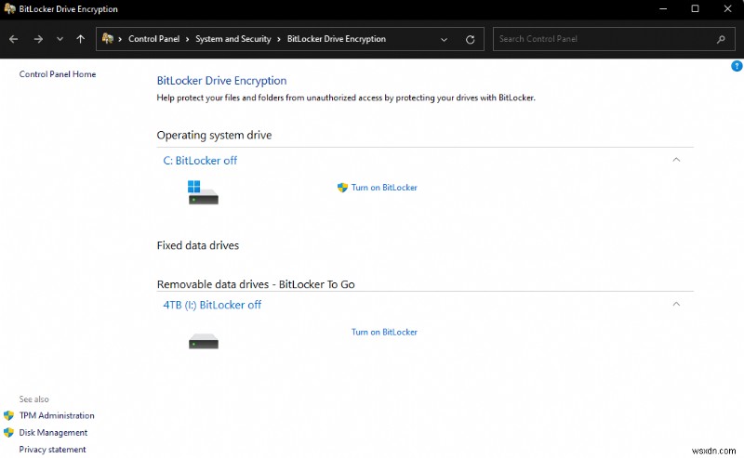Click the shield icon beside C: Turn on BitLocker
This screenshot has width=744, height=458.
(x=342, y=188)
